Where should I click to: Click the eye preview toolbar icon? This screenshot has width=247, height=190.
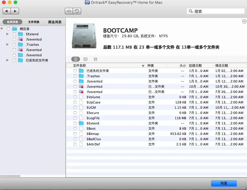[69, 11]
